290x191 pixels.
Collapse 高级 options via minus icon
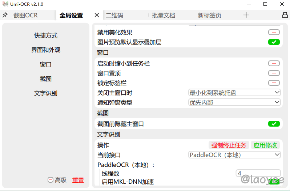click(x=51, y=180)
